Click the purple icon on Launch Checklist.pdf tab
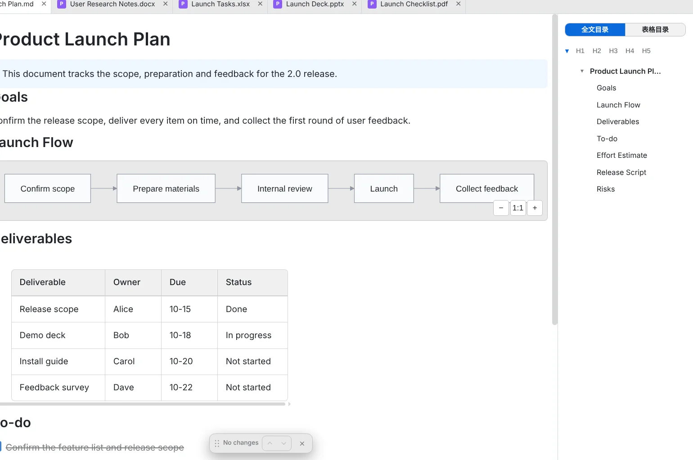Image resolution: width=693 pixels, height=460 pixels. point(372,4)
